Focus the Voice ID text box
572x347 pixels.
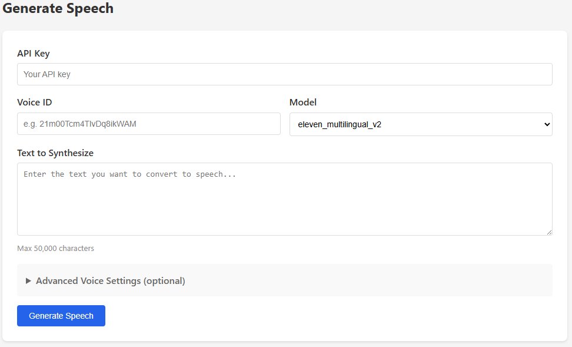149,124
